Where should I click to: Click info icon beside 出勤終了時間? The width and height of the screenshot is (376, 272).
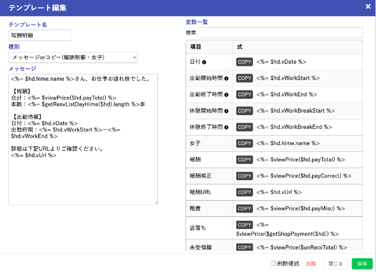click(226, 94)
